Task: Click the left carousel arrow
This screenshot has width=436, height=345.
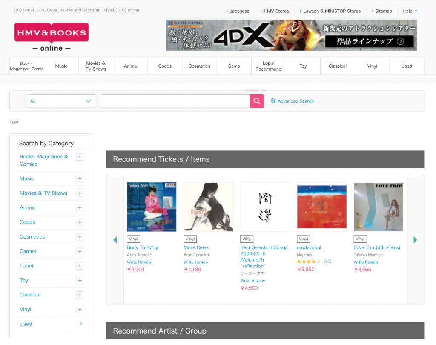Action: point(115,240)
